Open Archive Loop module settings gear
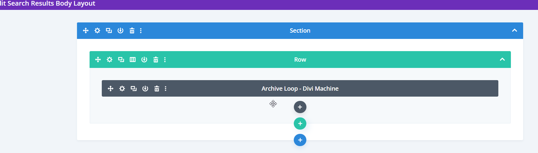The image size is (538, 153). pos(122,89)
